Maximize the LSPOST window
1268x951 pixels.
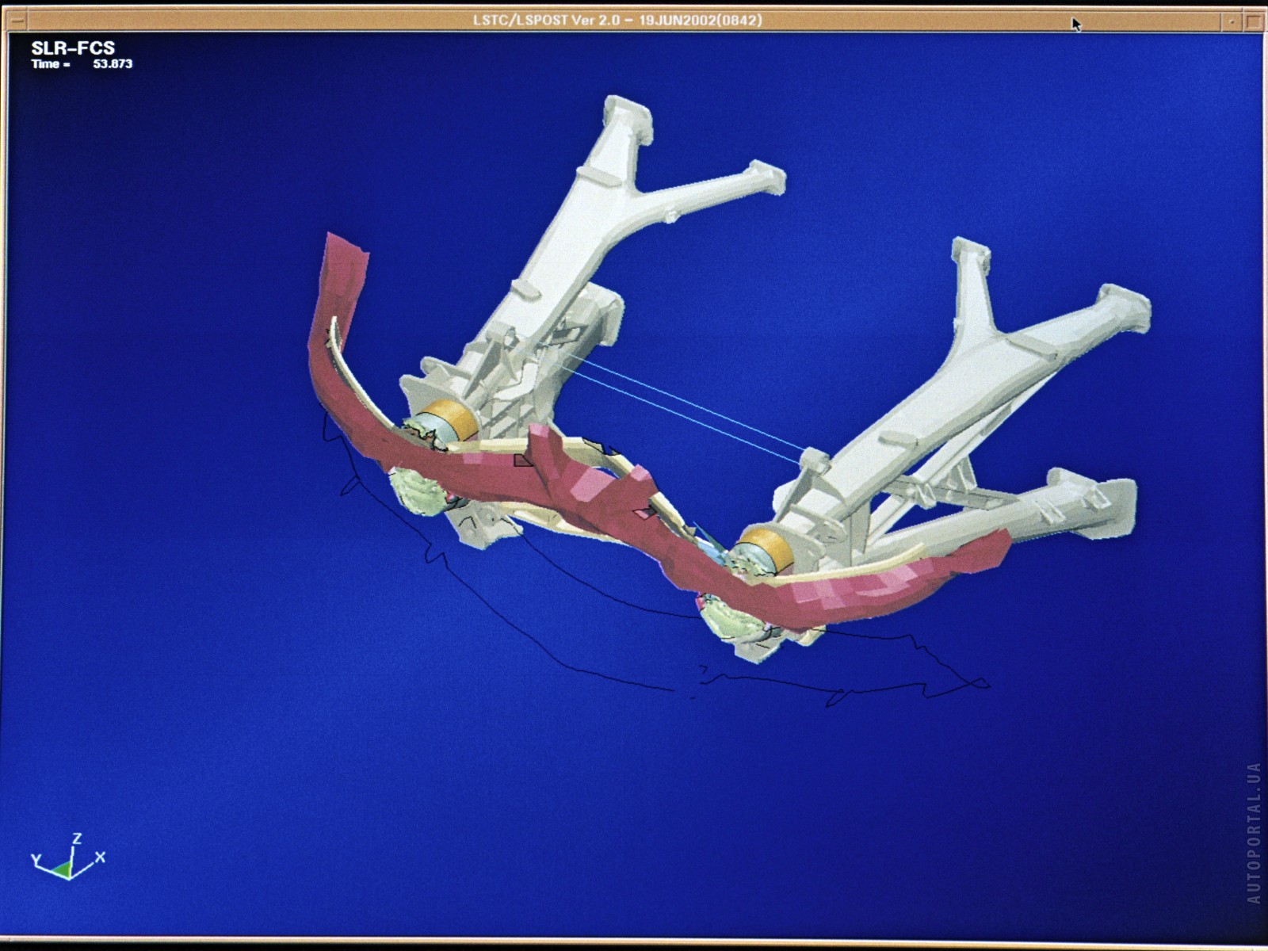coord(1253,21)
